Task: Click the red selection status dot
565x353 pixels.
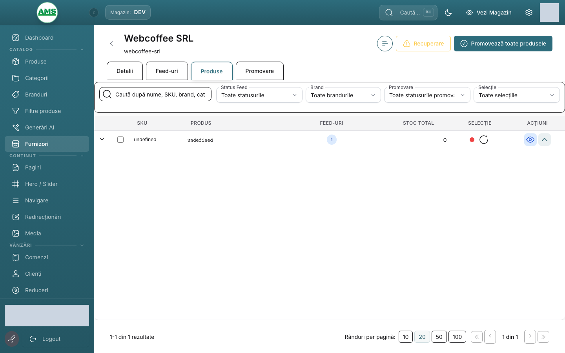Action: pos(472,140)
